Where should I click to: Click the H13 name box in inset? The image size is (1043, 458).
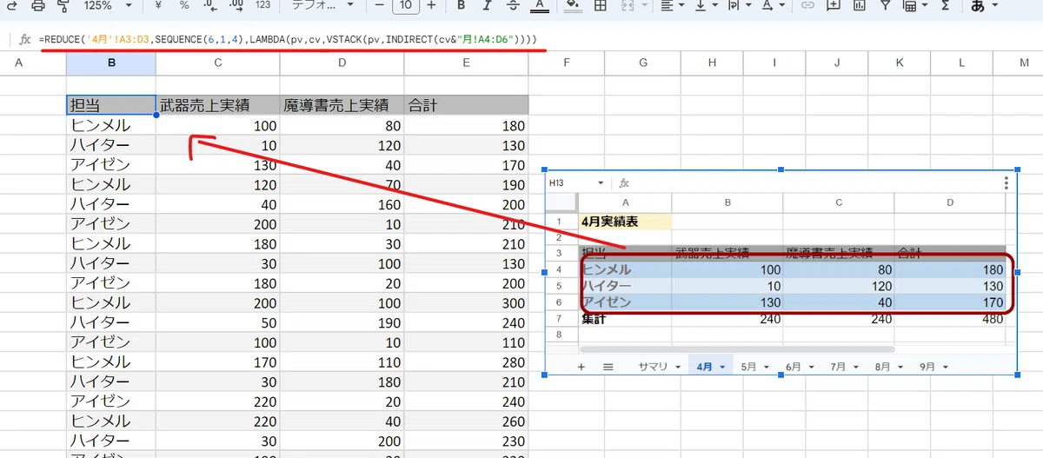(x=575, y=183)
